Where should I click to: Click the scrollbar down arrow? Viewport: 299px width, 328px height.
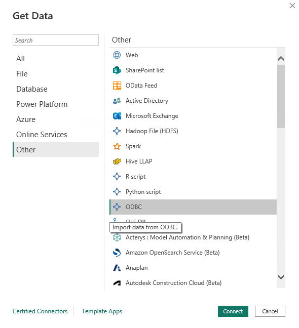[281, 277]
